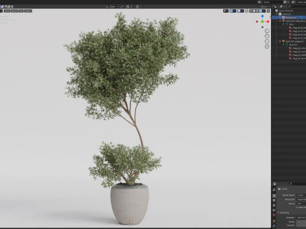Screen dimensions: 306x229
Task: Collapse the first plant object expander
Action: pyautogui.click(x=280, y=21)
